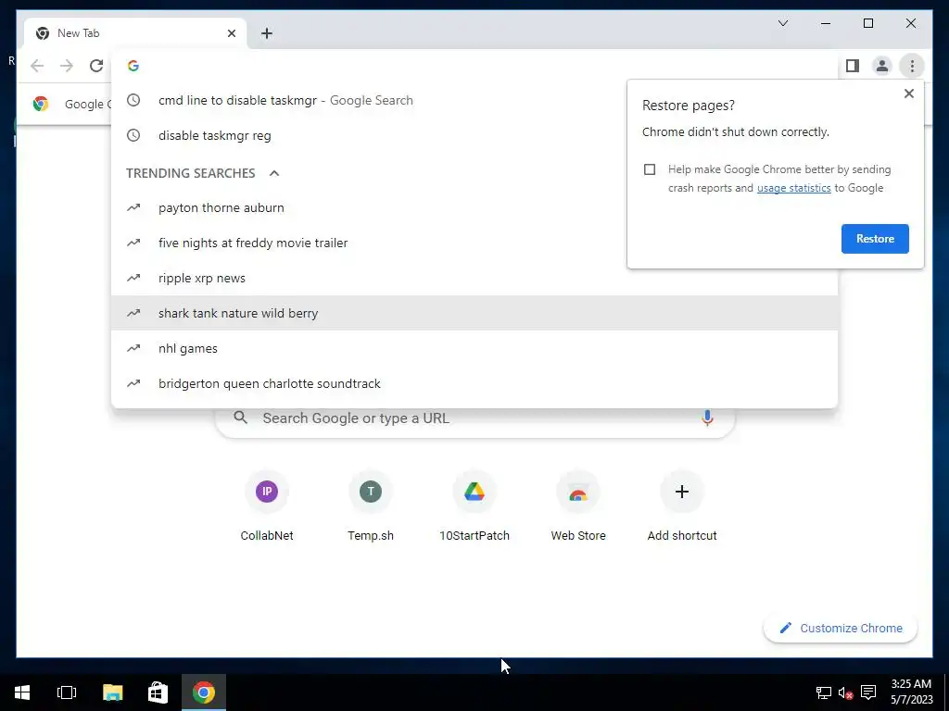Open the Web Store shortcut
949x711 pixels.
pyautogui.click(x=578, y=506)
